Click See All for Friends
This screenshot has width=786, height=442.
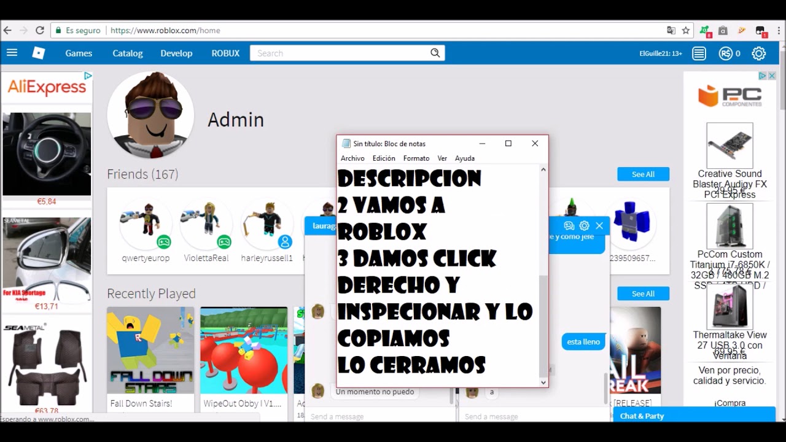[x=643, y=174]
